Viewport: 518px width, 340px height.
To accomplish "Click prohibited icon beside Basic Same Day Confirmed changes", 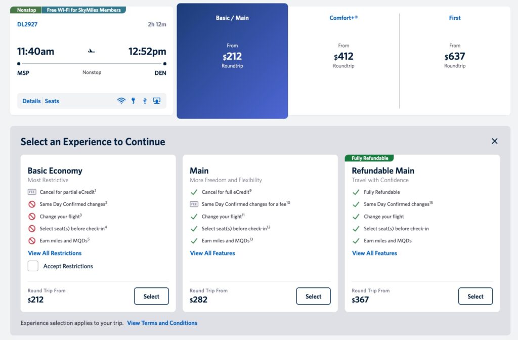I will pyautogui.click(x=32, y=204).
